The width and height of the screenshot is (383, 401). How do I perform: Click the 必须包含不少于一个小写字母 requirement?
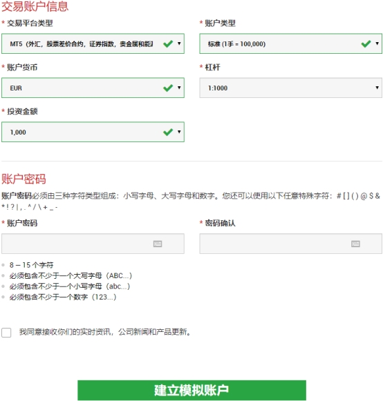click(x=70, y=286)
